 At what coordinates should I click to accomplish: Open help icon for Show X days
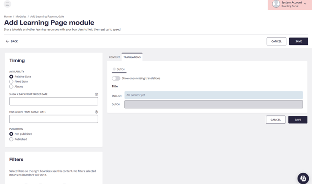pyautogui.click(x=96, y=94)
